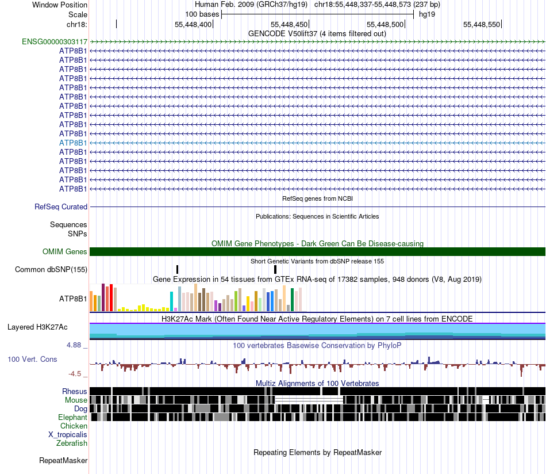Open the RefSeq Curated track label
The height and width of the screenshot is (474, 546).
60,207
